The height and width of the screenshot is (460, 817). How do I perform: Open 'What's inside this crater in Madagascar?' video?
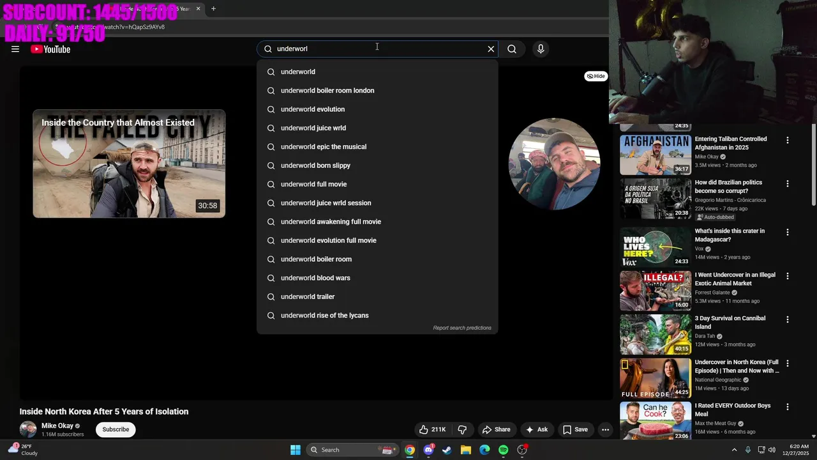click(730, 235)
